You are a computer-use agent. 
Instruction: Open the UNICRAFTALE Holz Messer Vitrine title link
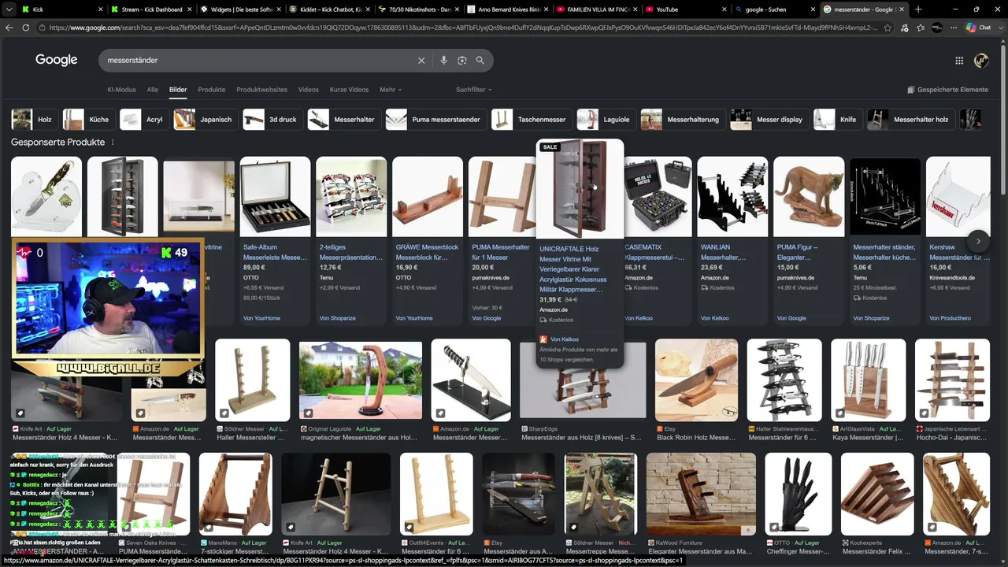pyautogui.click(x=573, y=269)
